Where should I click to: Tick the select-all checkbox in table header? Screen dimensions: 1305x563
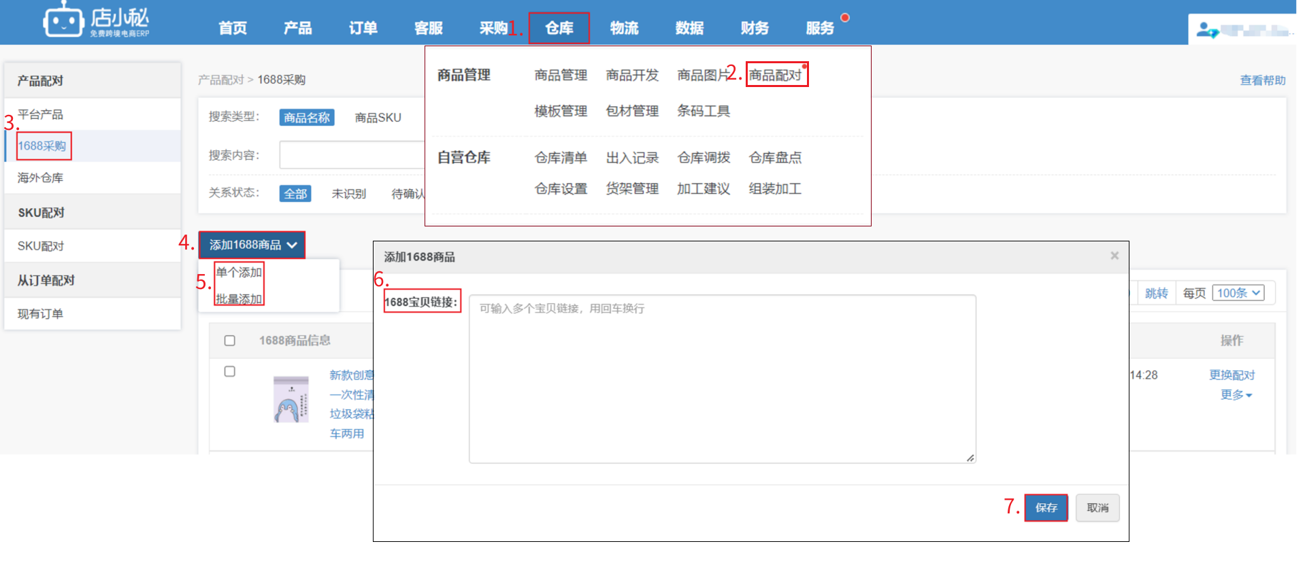click(230, 341)
